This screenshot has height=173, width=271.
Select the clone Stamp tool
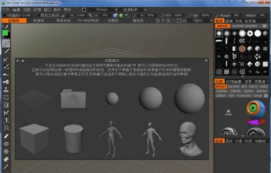pyautogui.click(x=6, y=90)
